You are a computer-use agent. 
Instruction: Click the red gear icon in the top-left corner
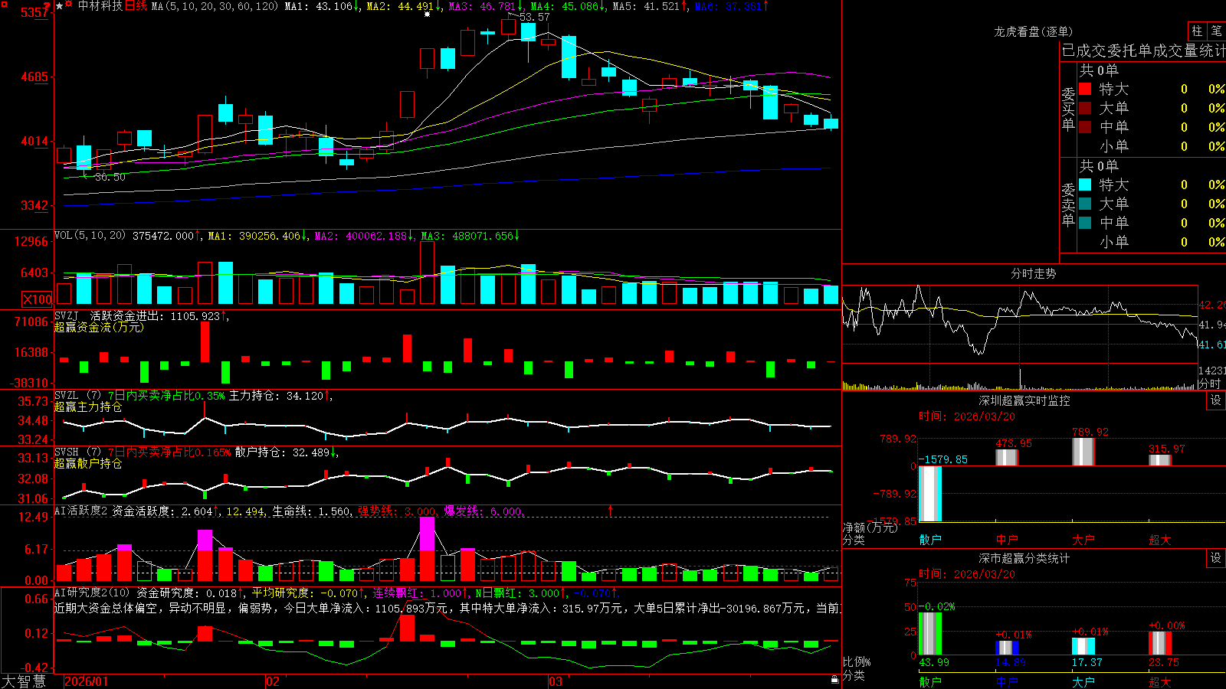click(x=4, y=4)
